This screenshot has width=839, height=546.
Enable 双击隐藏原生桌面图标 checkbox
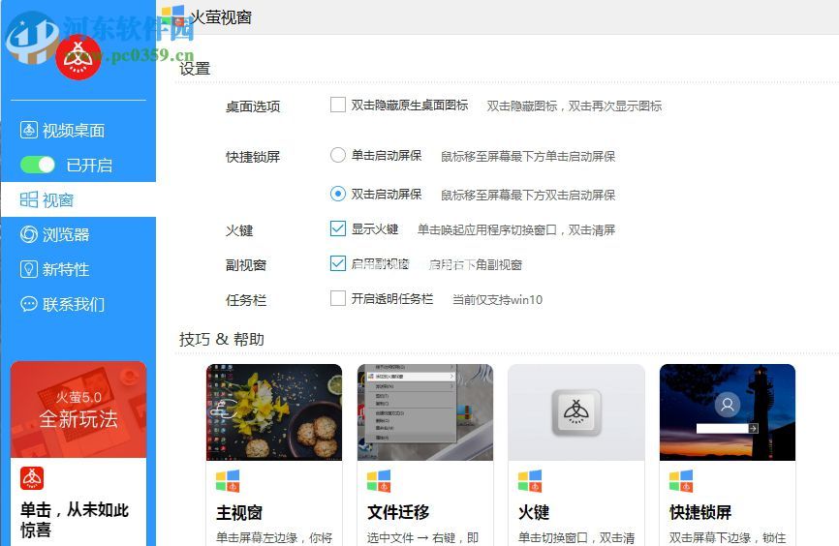pos(337,105)
